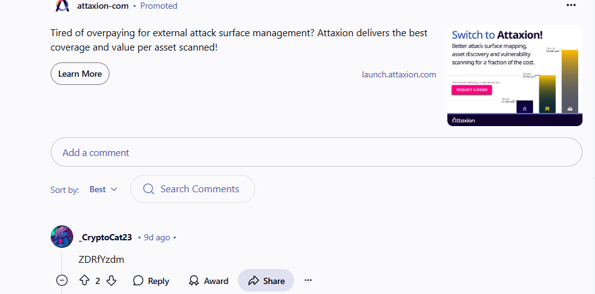Click the Learn More button
595x294 pixels.
80,74
